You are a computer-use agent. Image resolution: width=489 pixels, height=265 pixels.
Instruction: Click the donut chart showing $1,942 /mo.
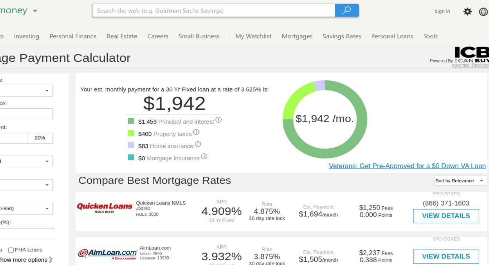tap(325, 119)
